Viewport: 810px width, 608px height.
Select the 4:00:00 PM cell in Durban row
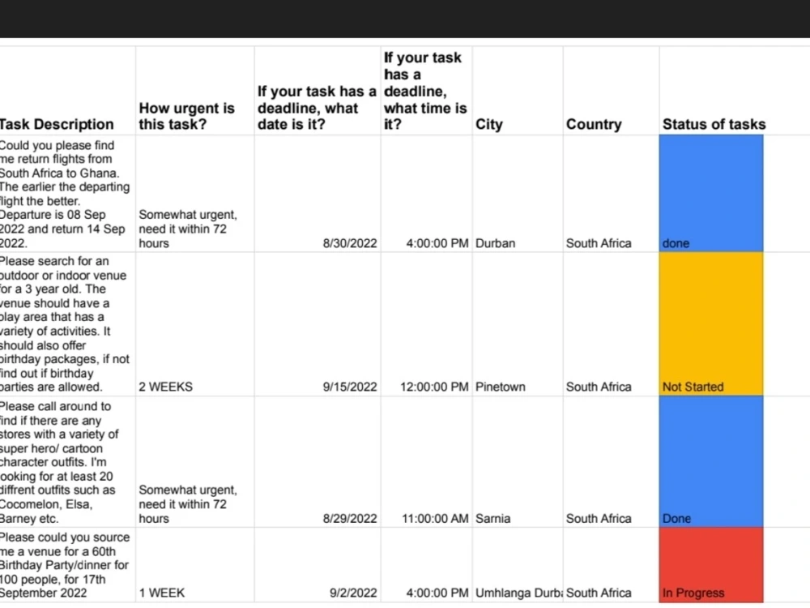pos(427,194)
